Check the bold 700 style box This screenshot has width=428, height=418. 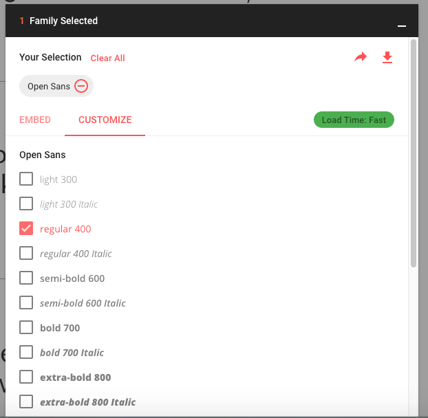click(26, 327)
